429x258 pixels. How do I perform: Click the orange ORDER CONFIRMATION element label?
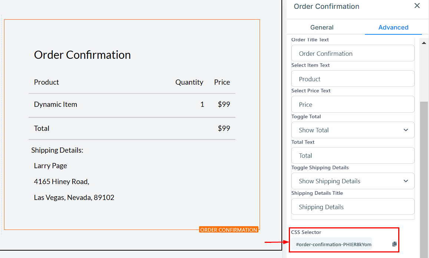coord(228,230)
